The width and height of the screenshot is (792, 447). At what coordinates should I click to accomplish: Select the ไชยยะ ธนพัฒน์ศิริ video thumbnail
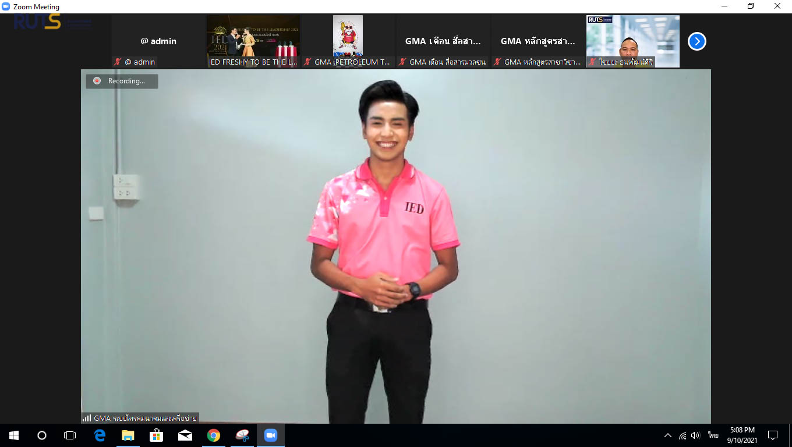(x=633, y=41)
